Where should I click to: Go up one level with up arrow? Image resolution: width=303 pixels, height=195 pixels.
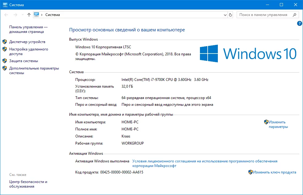coord(29,15)
